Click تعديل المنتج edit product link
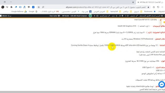This screenshot has height=93, width=165. 105,16
